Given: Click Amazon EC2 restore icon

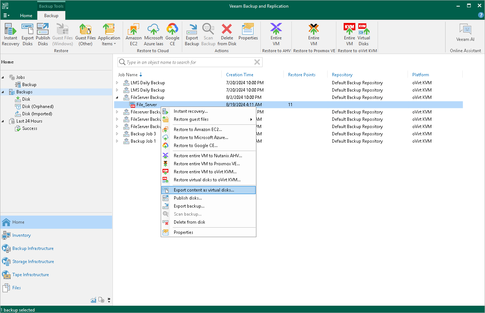Looking at the screenshot, I should pos(134,35).
